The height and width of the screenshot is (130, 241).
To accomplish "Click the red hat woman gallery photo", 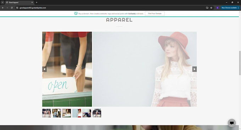I will tap(145, 69).
